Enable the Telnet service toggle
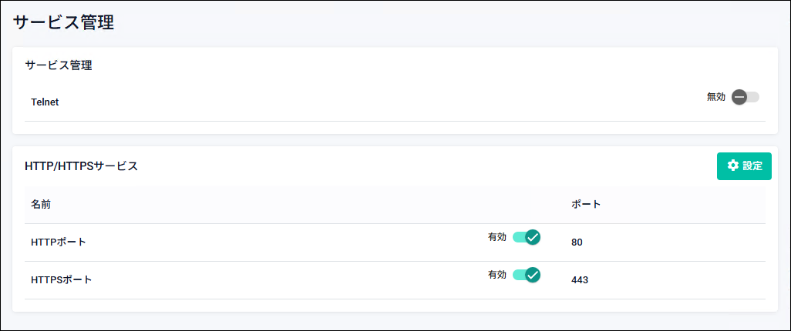Viewport: 791px width, 331px height. 745,97
